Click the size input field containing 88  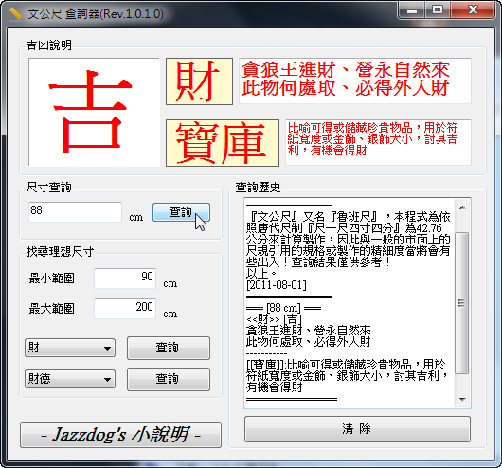coord(75,211)
